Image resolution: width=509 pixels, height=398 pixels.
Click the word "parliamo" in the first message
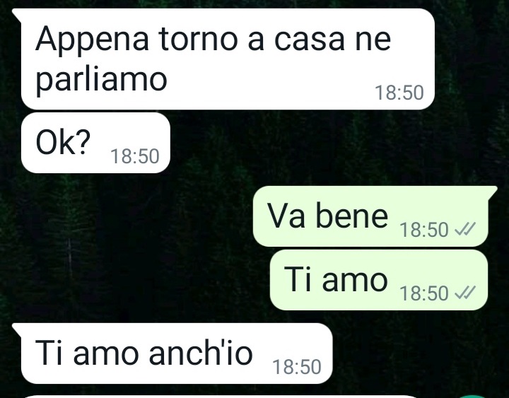[x=101, y=80]
